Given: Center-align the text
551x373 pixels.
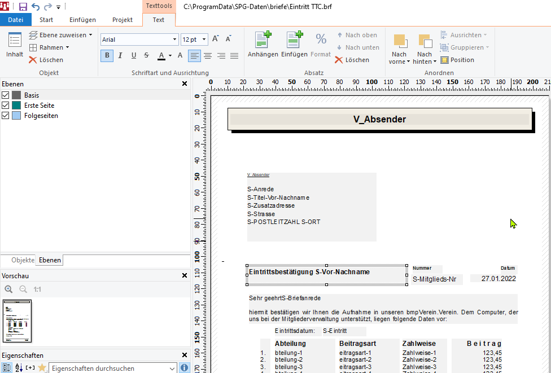Looking at the screenshot, I should (x=208, y=55).
